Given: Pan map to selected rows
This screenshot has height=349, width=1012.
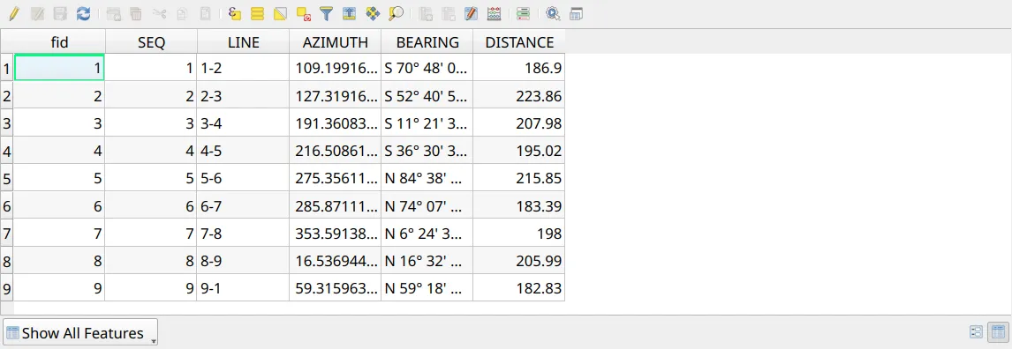Looking at the screenshot, I should point(373,13).
